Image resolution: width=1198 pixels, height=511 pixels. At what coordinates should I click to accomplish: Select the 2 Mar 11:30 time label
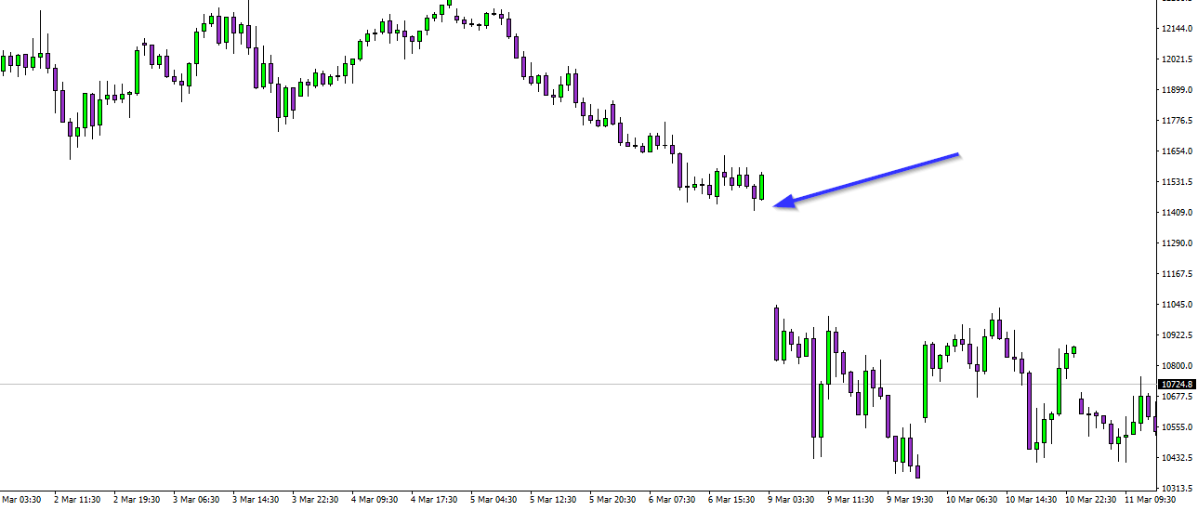pos(78,500)
